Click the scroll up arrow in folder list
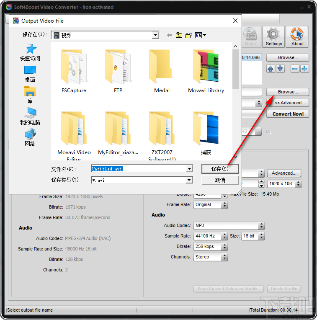The height and width of the screenshot is (320, 317). [235, 46]
